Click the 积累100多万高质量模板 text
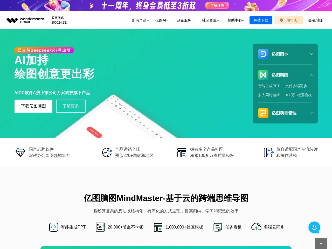This screenshot has width=332, height=249. pos(212,156)
